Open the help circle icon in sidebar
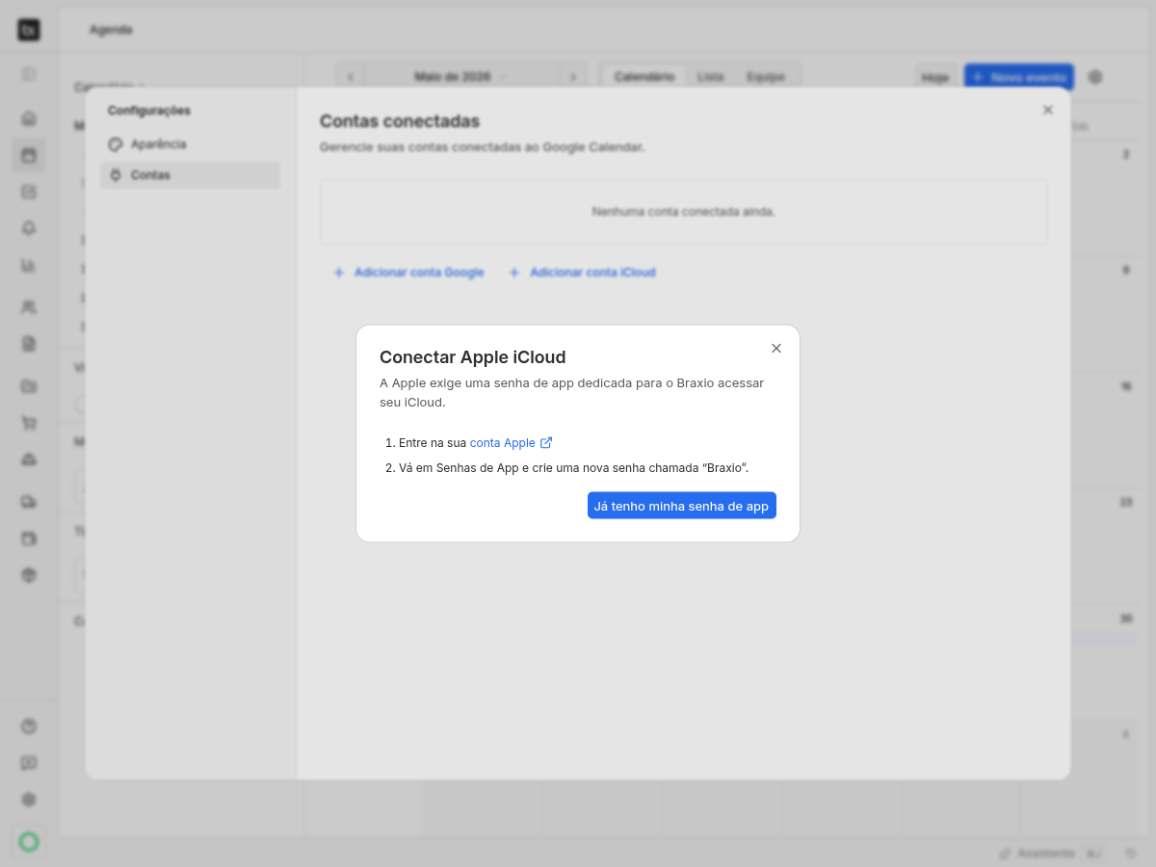The width and height of the screenshot is (1156, 867). 29,726
